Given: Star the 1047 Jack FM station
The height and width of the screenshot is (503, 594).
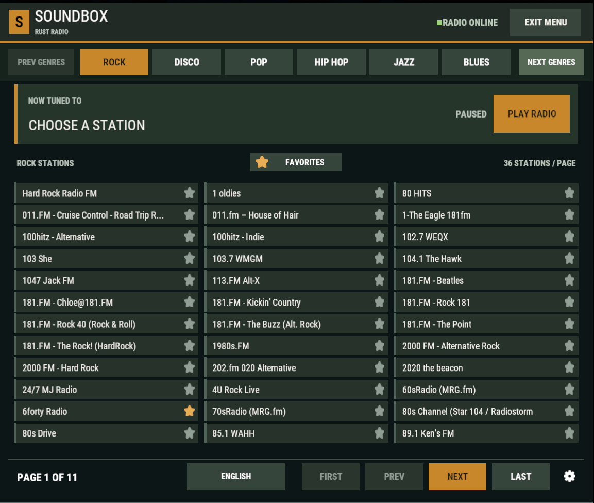Looking at the screenshot, I should tap(190, 280).
